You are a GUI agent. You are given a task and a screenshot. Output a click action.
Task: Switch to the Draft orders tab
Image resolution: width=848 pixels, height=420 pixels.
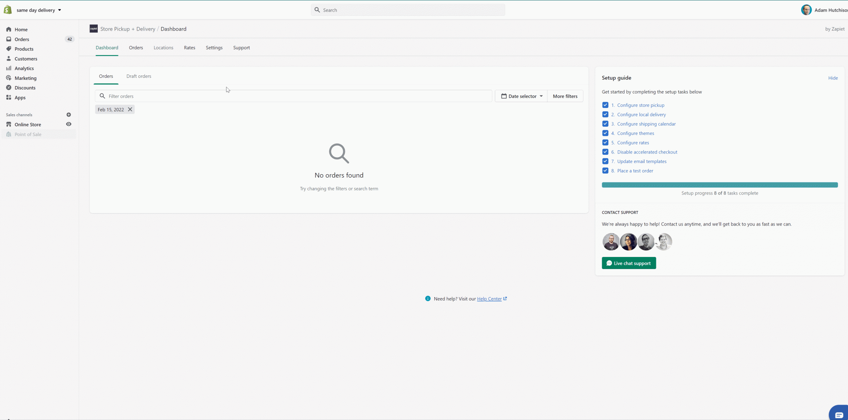[139, 76]
